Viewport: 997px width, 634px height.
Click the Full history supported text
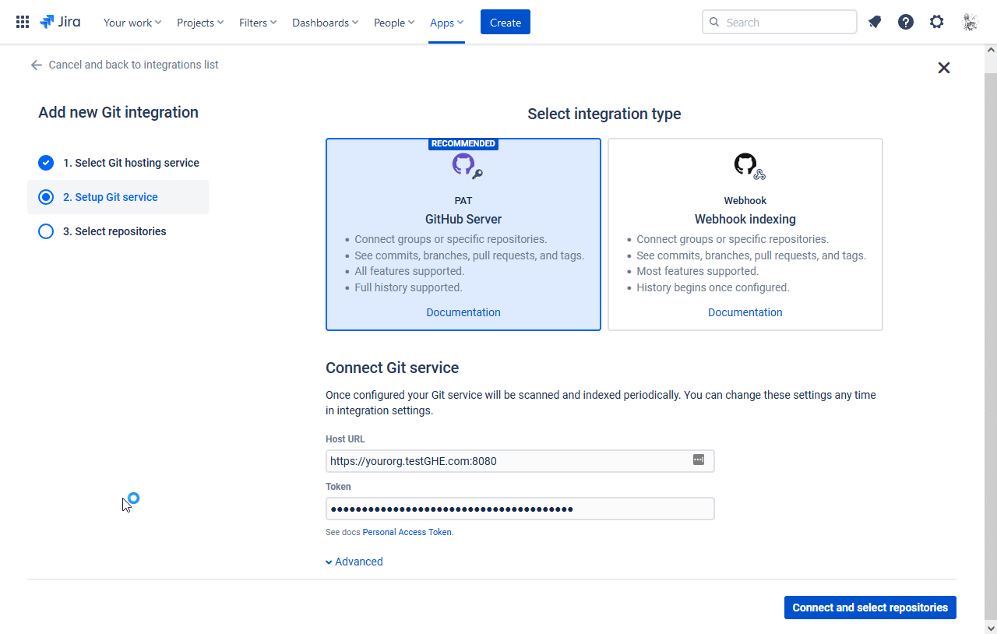408,287
